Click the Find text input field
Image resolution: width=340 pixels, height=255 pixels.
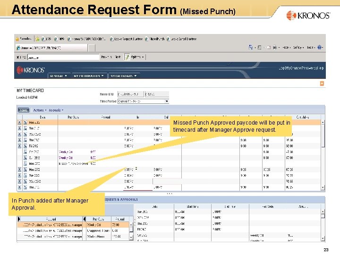[63, 57]
